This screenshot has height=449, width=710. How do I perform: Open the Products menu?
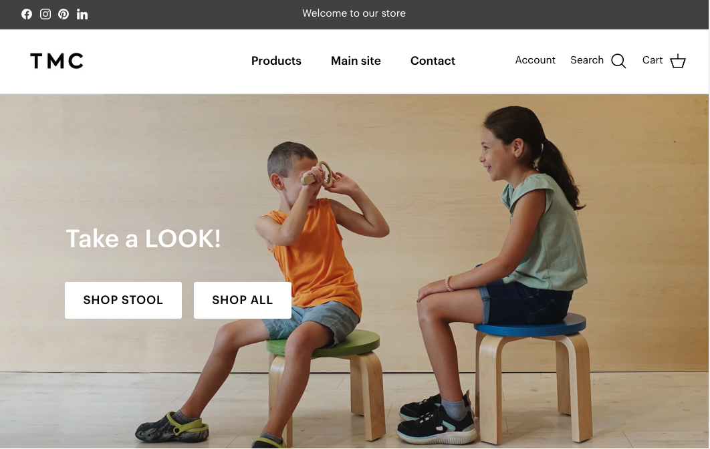276,61
